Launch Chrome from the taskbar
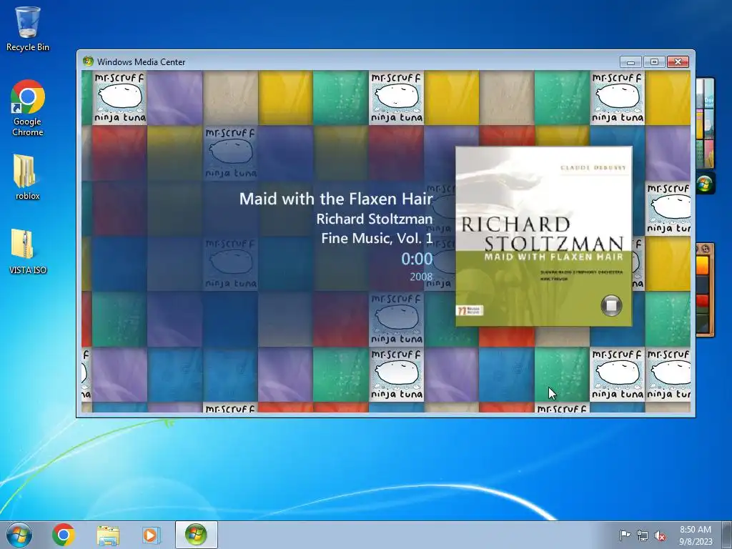 pos(64,535)
